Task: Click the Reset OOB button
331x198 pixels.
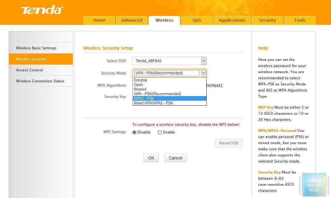Action: pyautogui.click(x=228, y=143)
